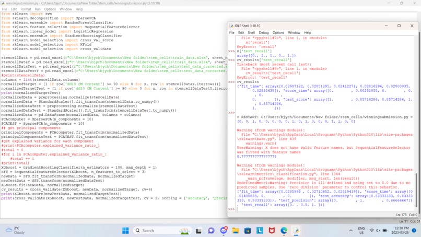Open File Explorer from the taskbar
The height and width of the screenshot is (237, 421).
[x=236, y=231]
